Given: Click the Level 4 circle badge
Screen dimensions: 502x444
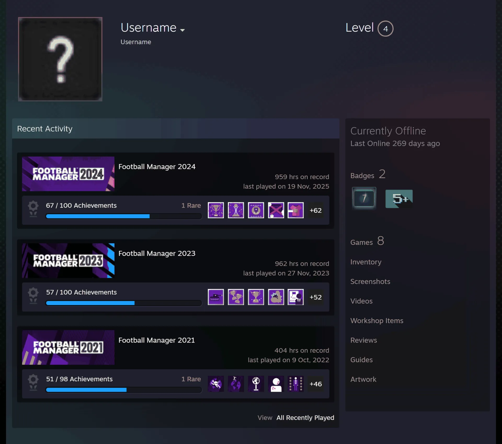Looking at the screenshot, I should tap(385, 28).
